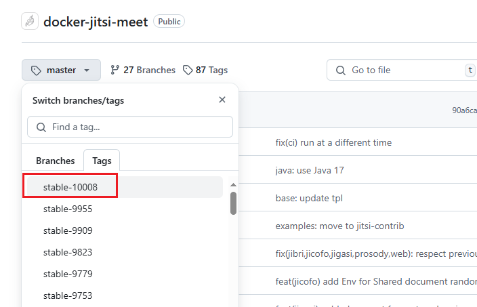Viewport: 477px width, 307px height.
Task: Open commit 'fix(ci) run at a different time'
Action: tap(333, 143)
